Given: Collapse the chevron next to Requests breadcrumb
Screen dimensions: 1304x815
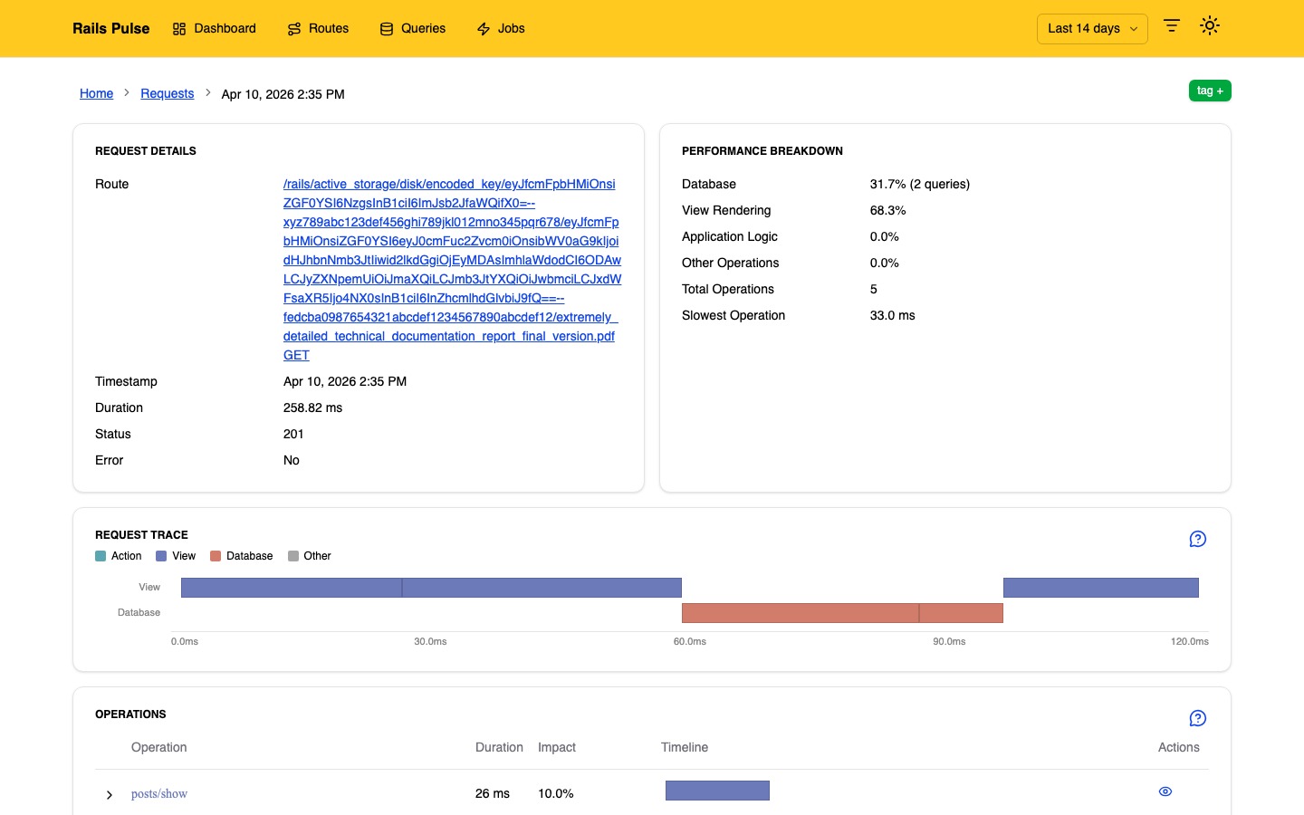Looking at the screenshot, I should click(x=207, y=92).
